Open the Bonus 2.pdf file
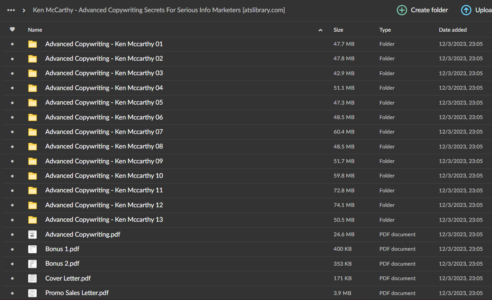Image resolution: width=492 pixels, height=300 pixels. (x=62, y=263)
